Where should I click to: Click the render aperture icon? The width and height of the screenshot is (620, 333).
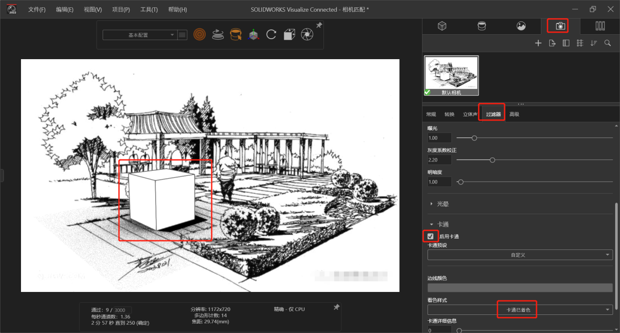pyautogui.click(x=307, y=35)
